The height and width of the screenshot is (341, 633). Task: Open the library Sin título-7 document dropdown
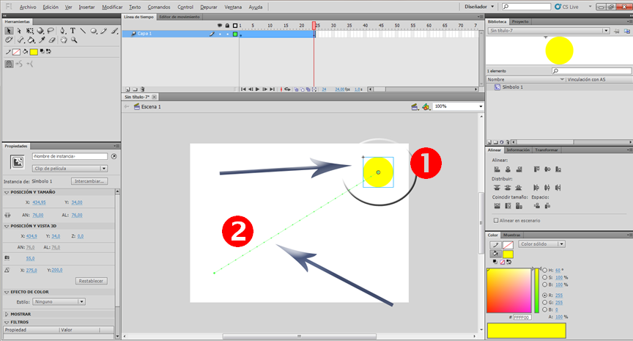coord(548,31)
